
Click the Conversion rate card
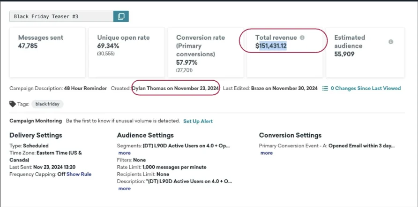pos(206,53)
